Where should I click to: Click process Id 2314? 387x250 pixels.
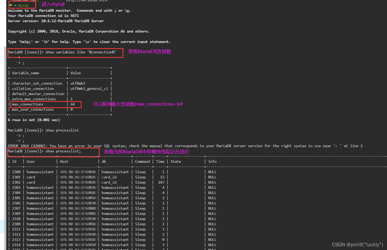[x=16, y=245]
